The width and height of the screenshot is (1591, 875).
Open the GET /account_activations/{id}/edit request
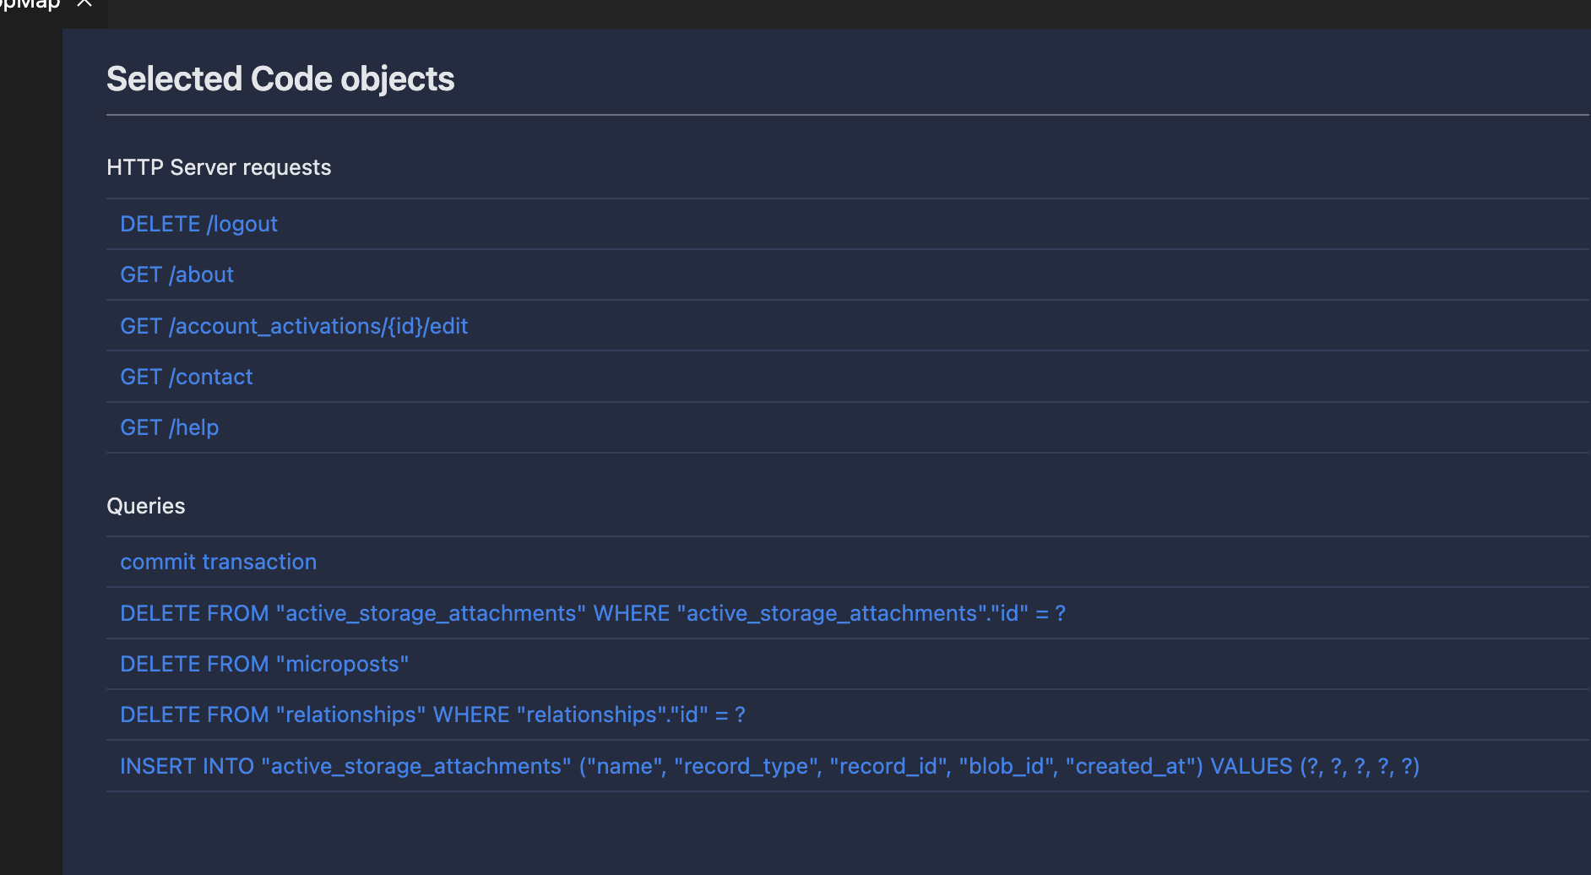point(294,326)
